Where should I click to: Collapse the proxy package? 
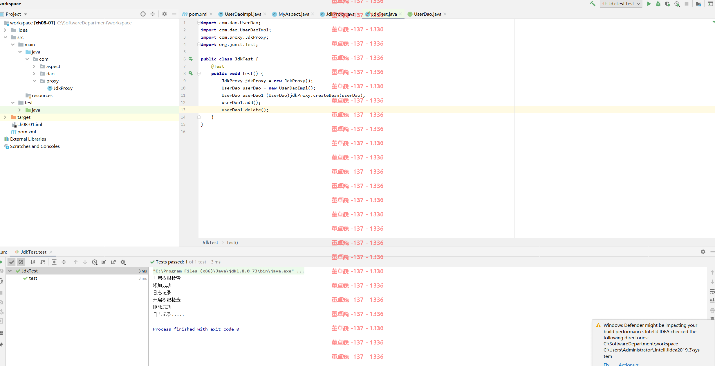coord(34,81)
